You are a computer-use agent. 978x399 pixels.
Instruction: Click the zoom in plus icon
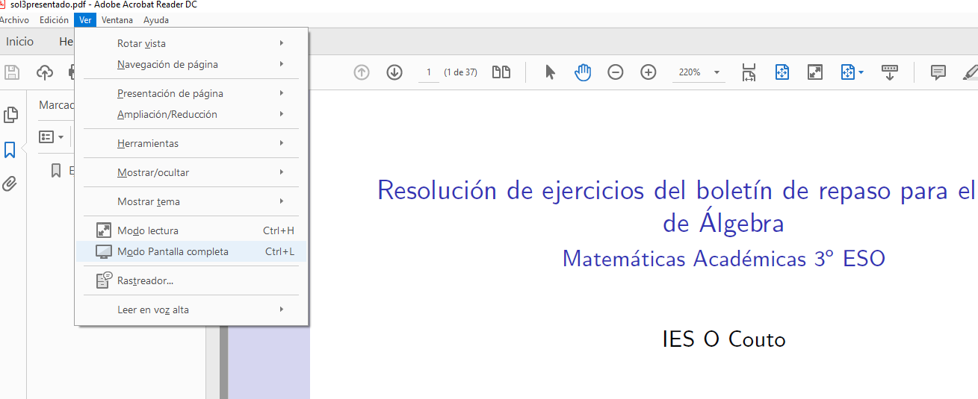(x=649, y=72)
